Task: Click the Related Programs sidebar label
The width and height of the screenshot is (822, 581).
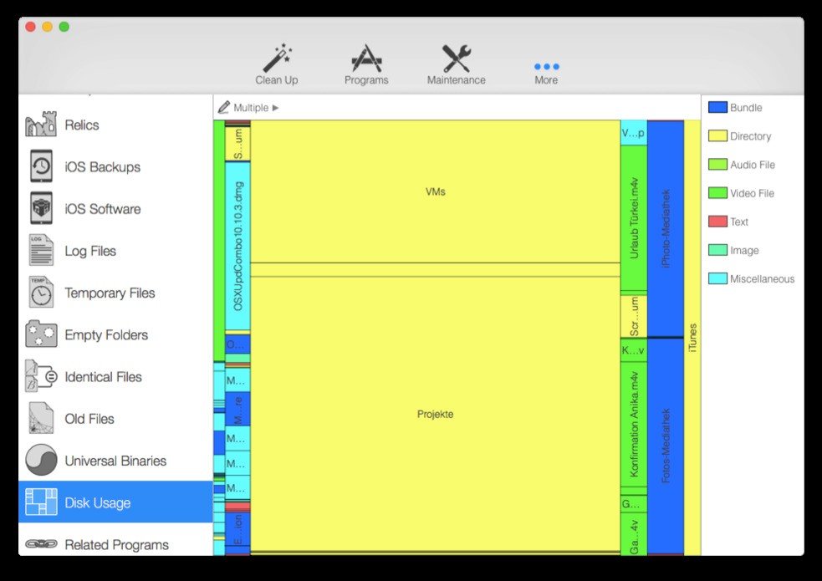Action: coord(116,545)
